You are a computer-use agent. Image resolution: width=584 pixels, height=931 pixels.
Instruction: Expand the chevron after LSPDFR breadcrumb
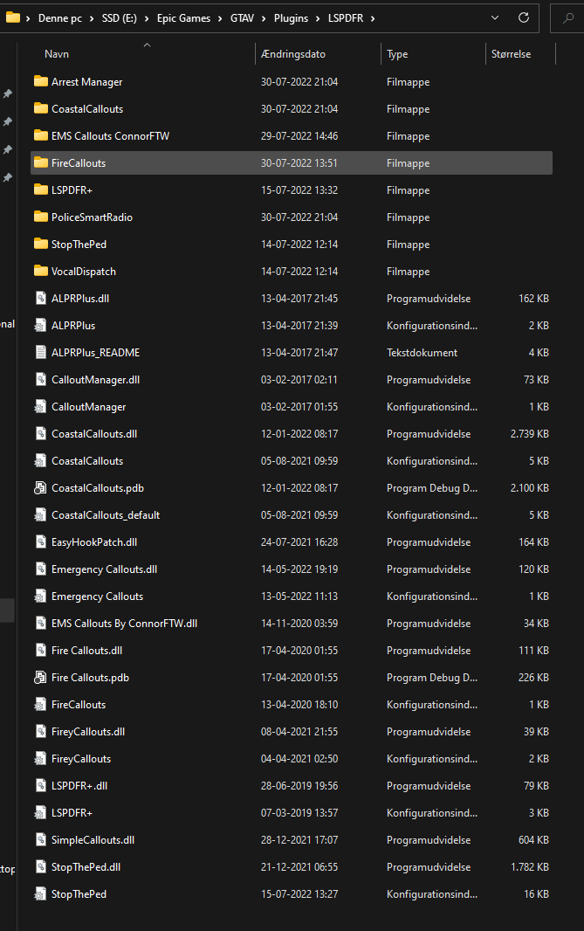click(x=373, y=18)
